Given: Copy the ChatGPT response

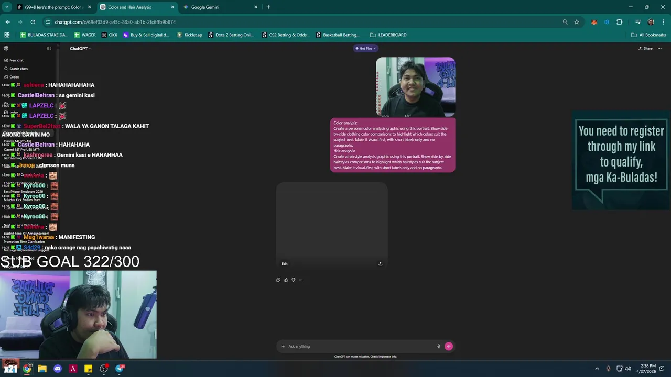Looking at the screenshot, I should tap(278, 280).
